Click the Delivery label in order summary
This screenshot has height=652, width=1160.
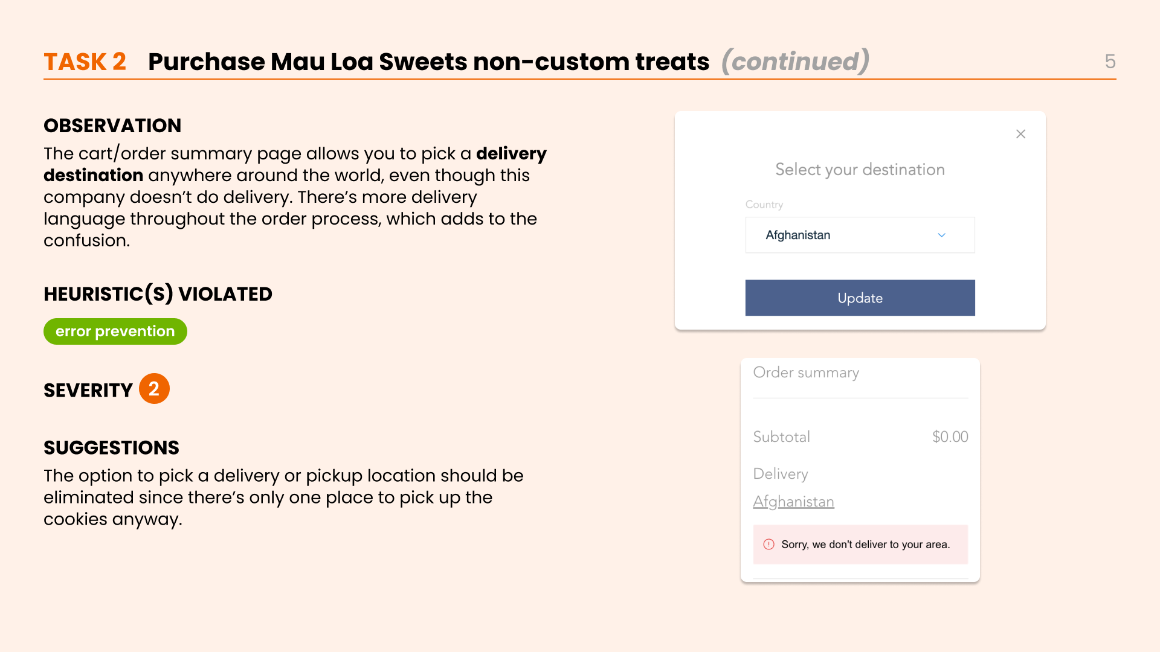780,474
